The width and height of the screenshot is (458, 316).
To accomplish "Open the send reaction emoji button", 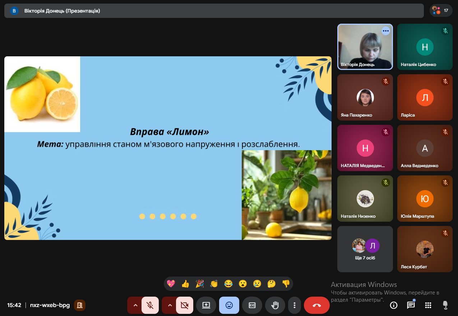I will [x=229, y=305].
